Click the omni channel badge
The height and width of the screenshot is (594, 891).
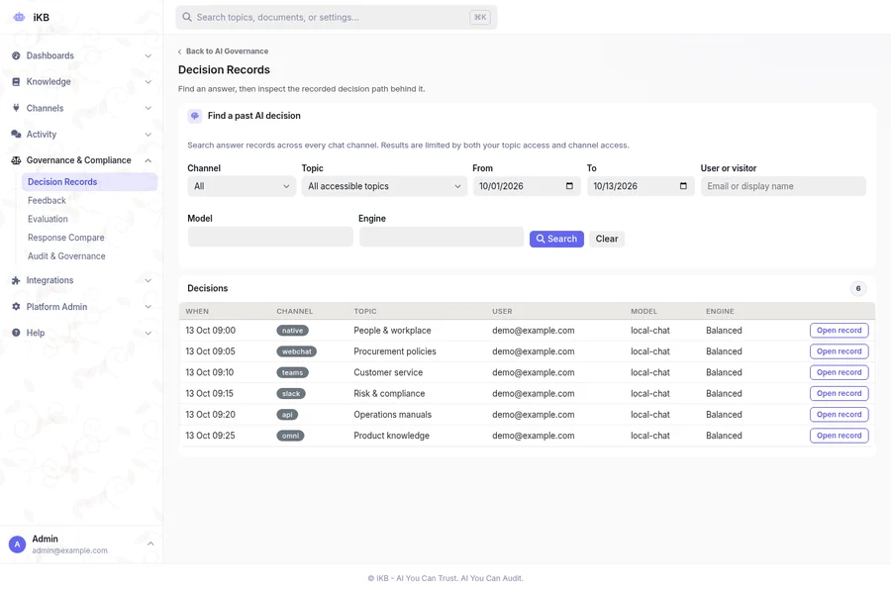tap(290, 436)
